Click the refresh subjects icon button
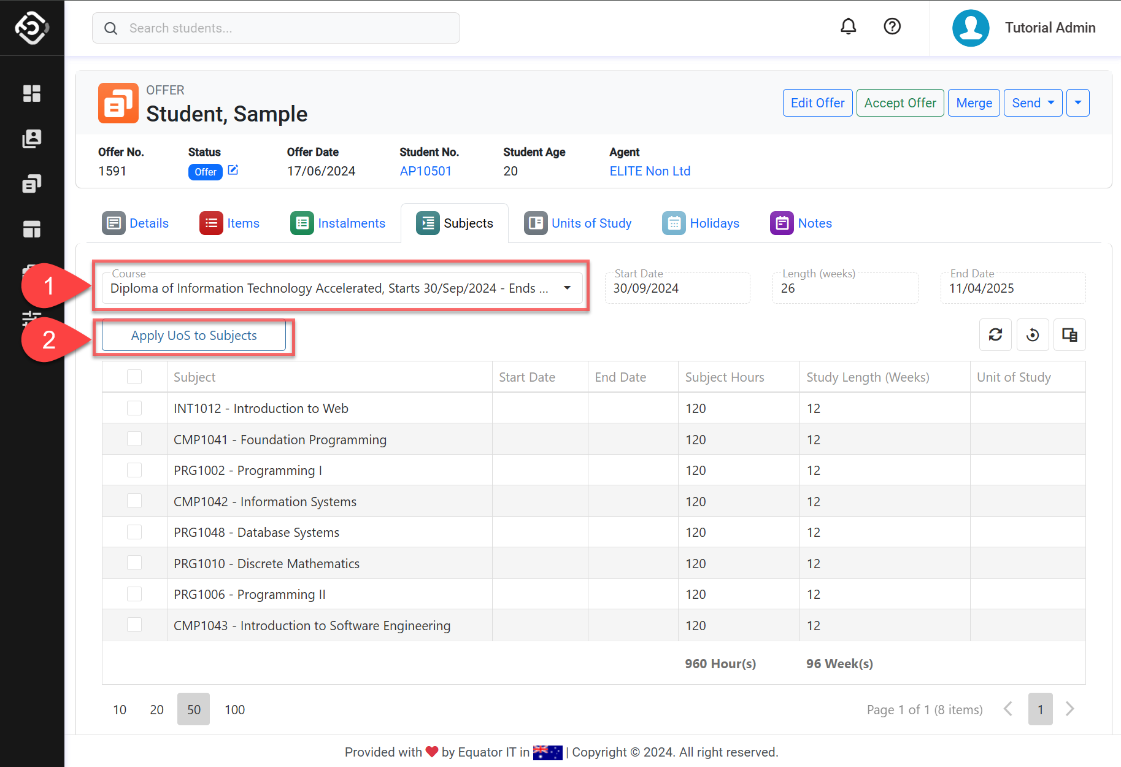The width and height of the screenshot is (1121, 767). click(995, 335)
